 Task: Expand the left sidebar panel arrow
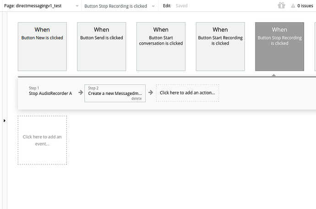(5, 120)
